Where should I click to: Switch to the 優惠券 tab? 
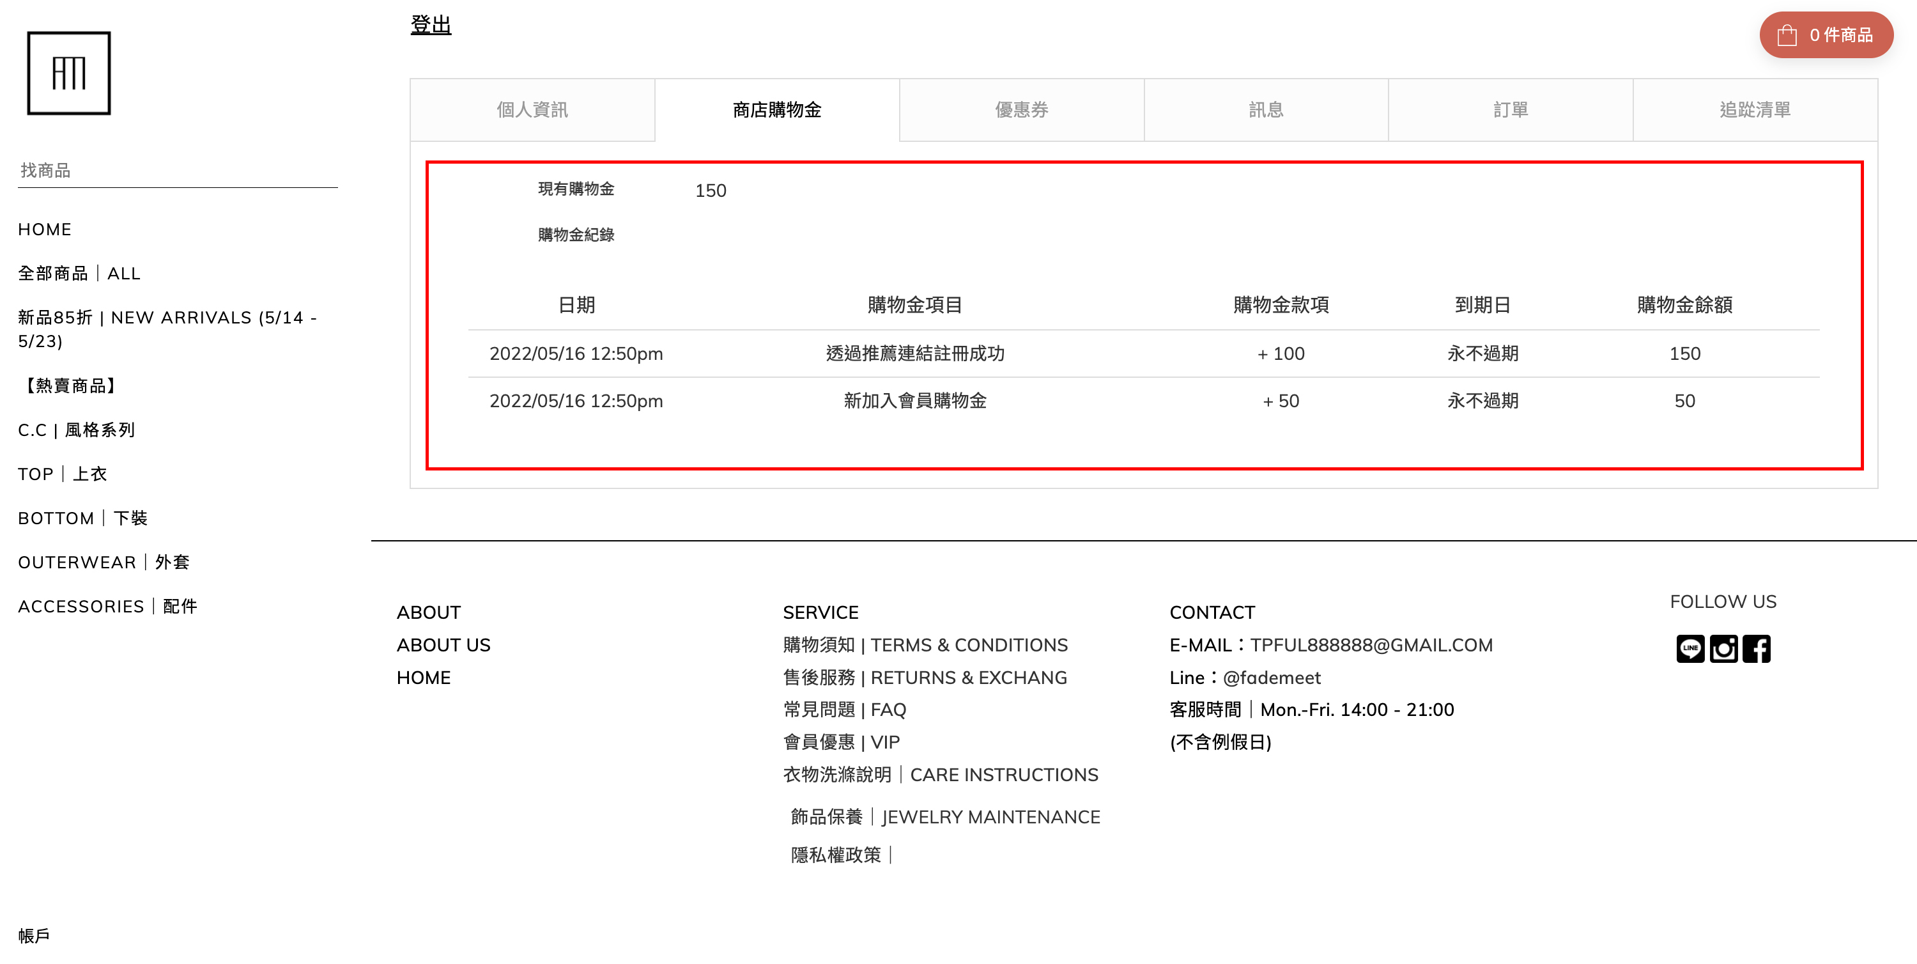point(1021,110)
